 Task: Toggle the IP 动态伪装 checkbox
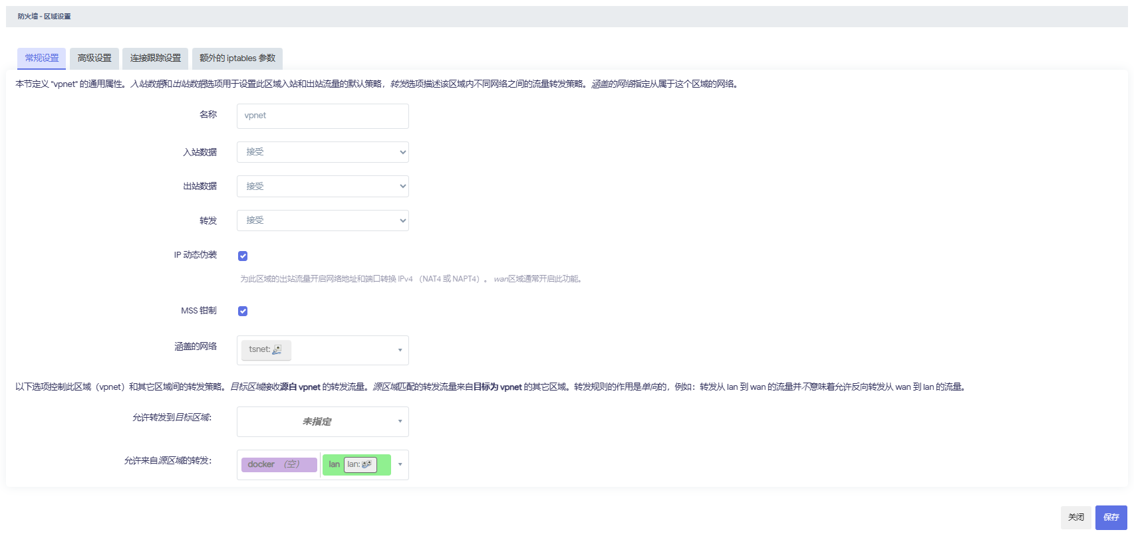[243, 256]
